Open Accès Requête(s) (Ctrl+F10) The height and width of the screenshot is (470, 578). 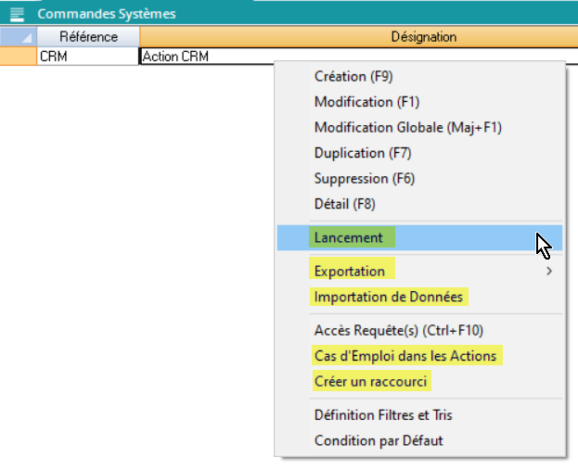398,330
